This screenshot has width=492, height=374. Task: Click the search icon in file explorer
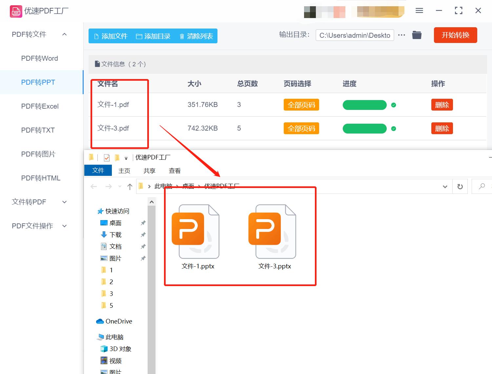(481, 186)
